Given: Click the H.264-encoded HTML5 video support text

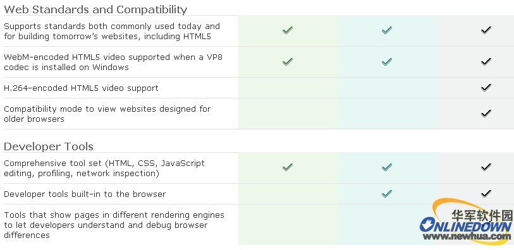Looking at the screenshot, I should click(x=81, y=88).
